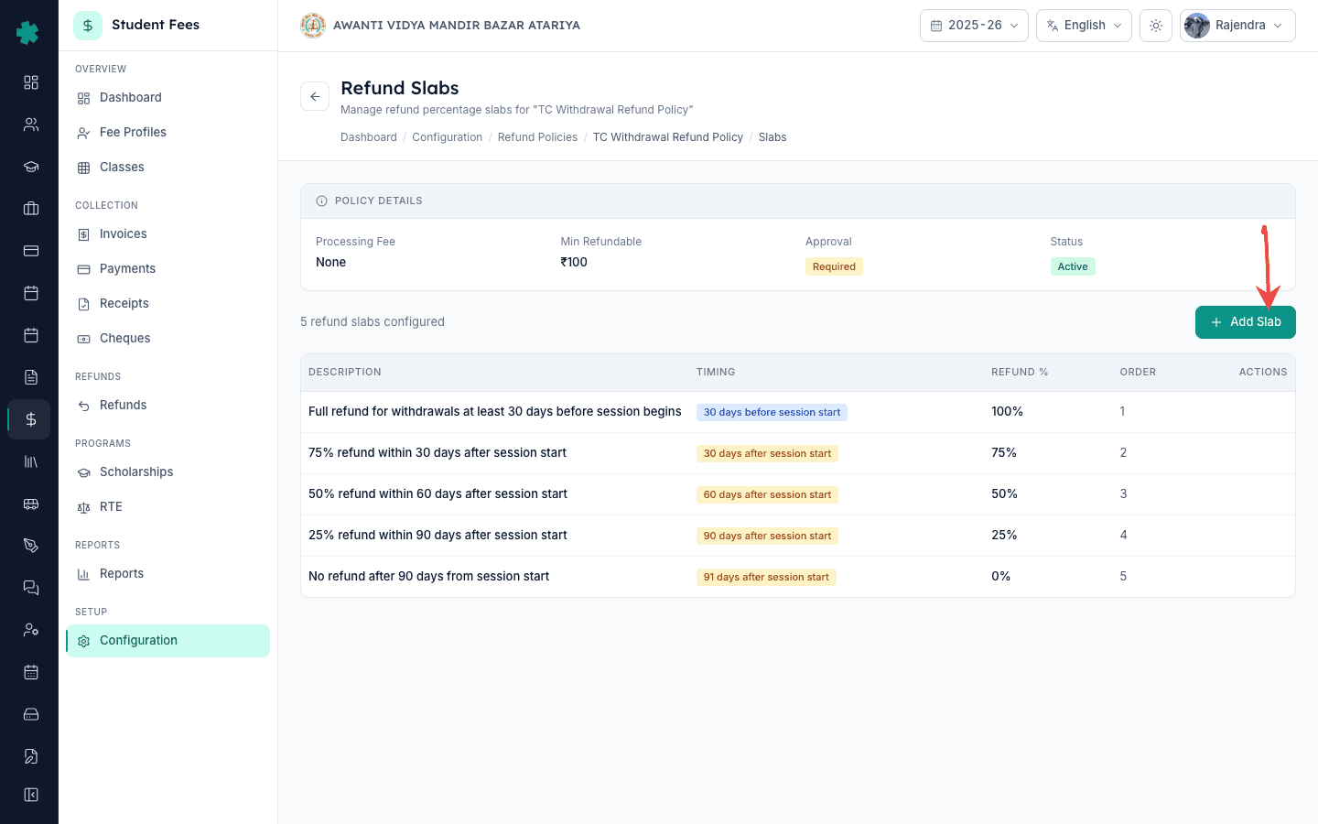Select the 100% full refund slab row
Viewport: 1318px width, 824px height.
pyautogui.click(x=797, y=412)
